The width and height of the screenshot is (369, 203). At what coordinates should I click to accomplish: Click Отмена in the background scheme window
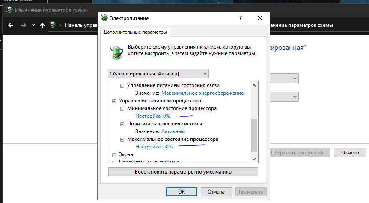point(350,153)
